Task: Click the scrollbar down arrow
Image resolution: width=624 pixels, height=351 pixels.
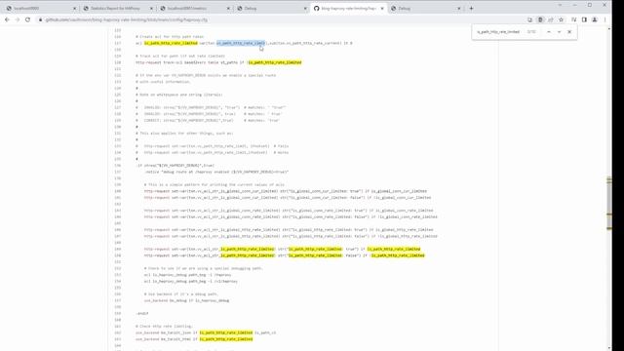Action: pyautogui.click(x=608, y=348)
